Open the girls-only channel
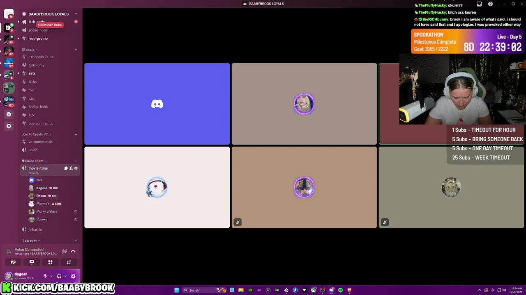The width and height of the screenshot is (526, 295). pyautogui.click(x=50, y=65)
